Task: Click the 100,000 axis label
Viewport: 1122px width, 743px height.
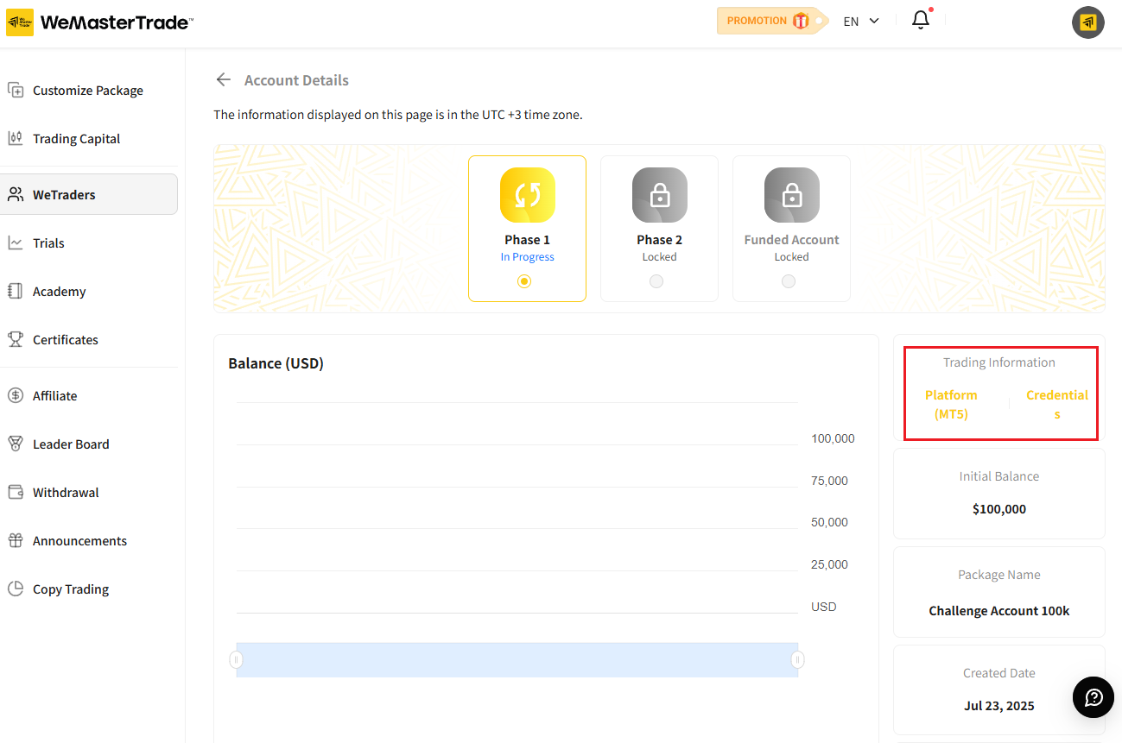Action: (x=833, y=438)
